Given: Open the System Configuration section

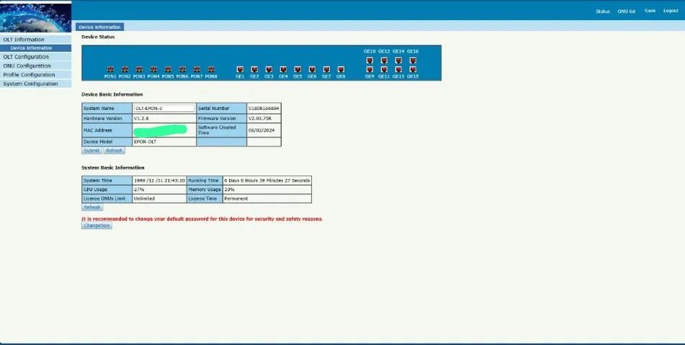Looking at the screenshot, I should tap(30, 84).
